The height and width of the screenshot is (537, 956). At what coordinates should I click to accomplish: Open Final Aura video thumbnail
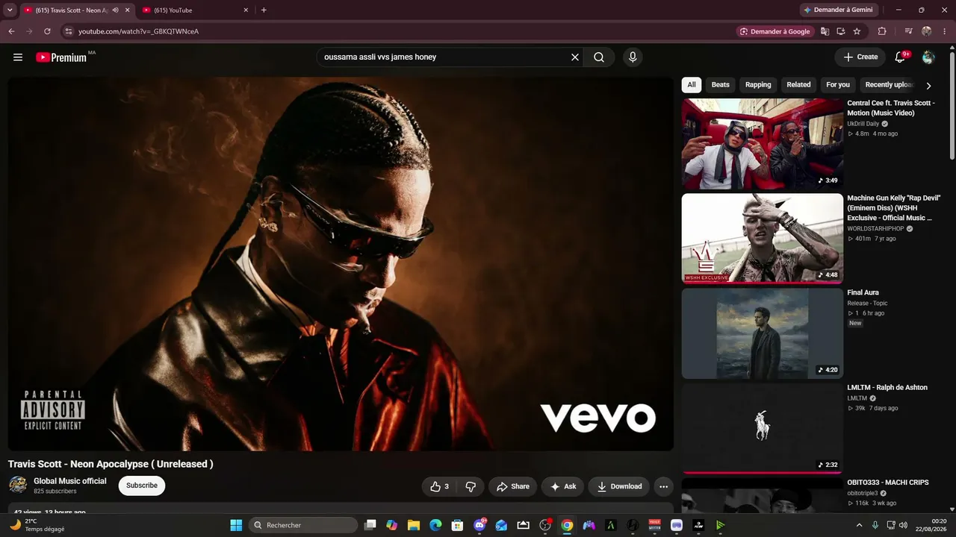point(763,333)
